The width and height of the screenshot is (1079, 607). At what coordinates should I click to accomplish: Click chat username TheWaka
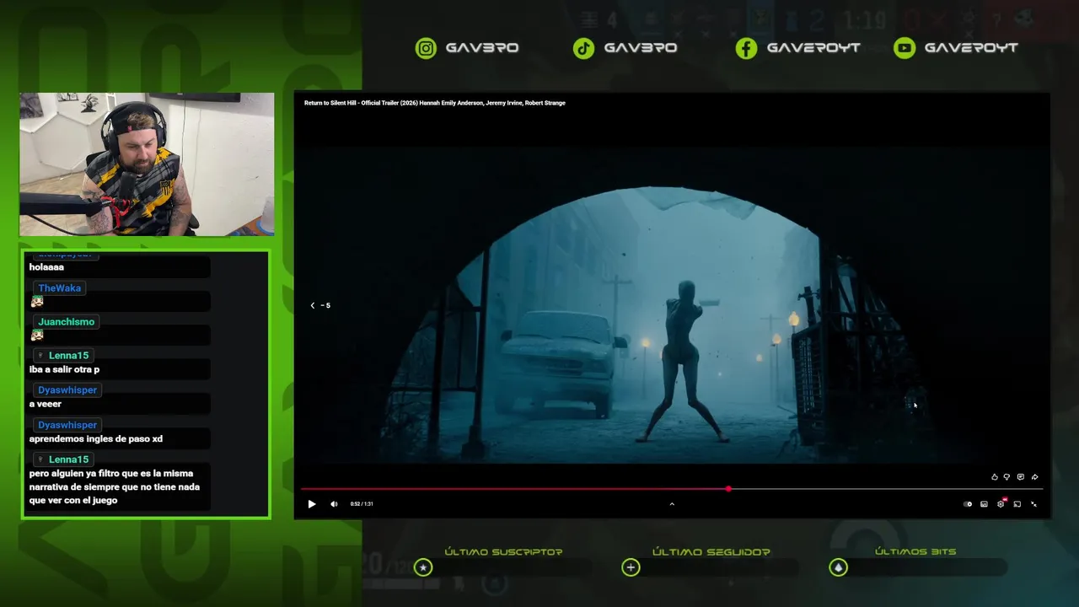[60, 288]
